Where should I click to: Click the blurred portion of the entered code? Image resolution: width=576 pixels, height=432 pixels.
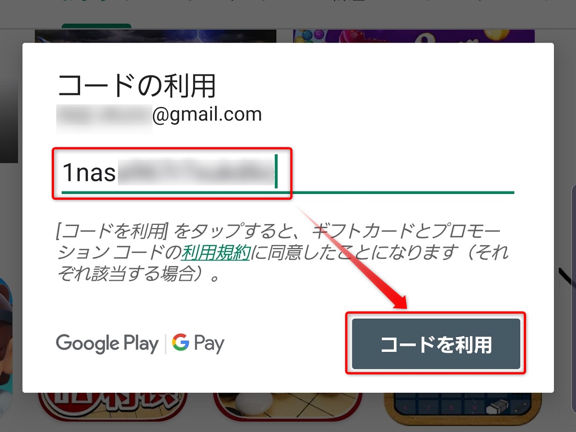[196, 172]
